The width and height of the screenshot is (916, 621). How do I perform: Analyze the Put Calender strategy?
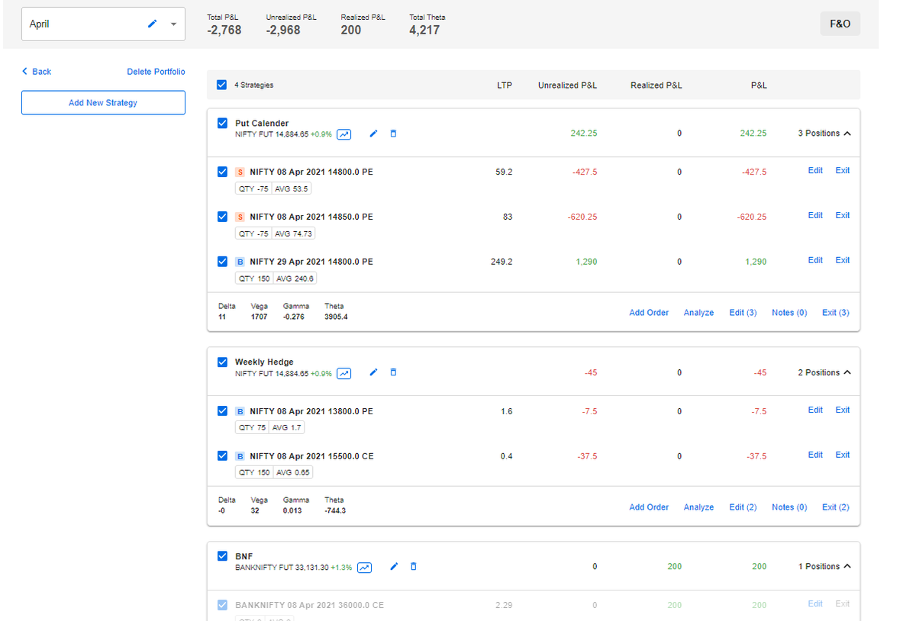[698, 313]
